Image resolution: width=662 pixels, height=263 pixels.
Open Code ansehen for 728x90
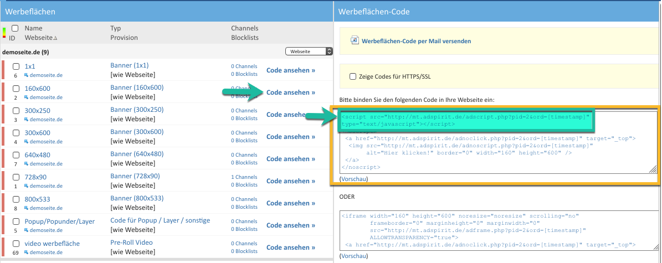[291, 181]
